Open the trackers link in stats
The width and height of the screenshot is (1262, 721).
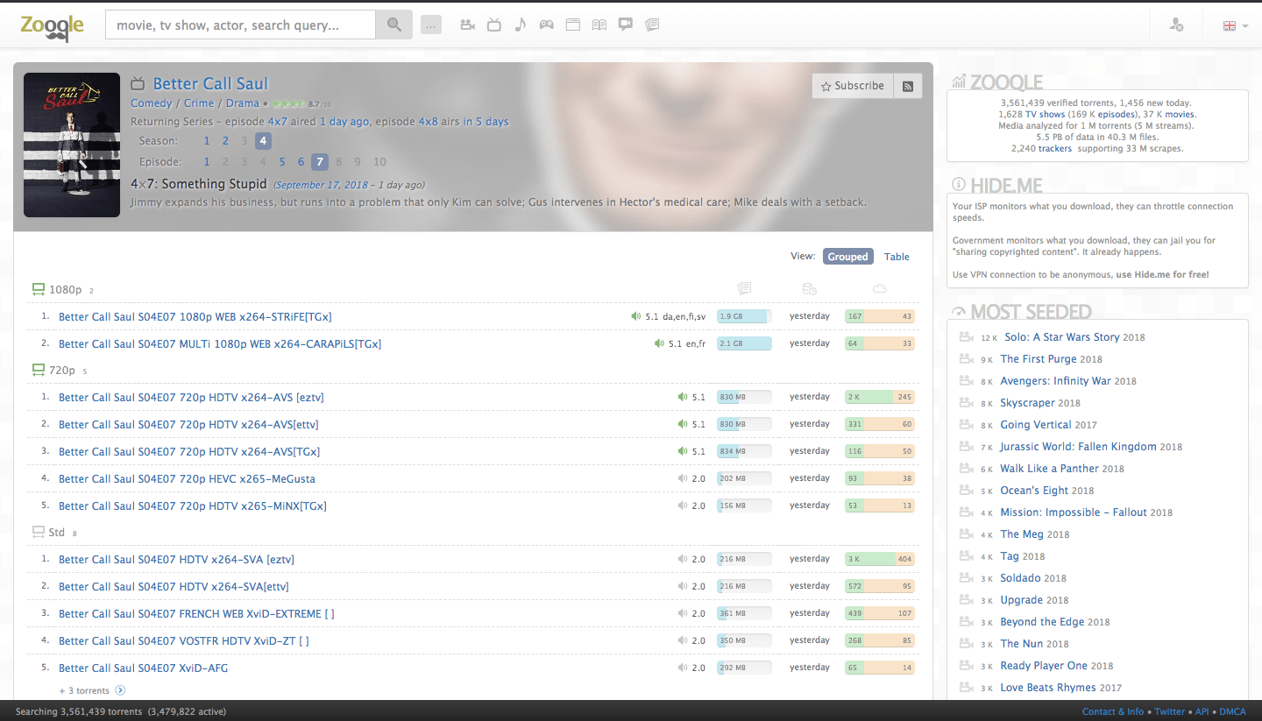pos(1054,149)
